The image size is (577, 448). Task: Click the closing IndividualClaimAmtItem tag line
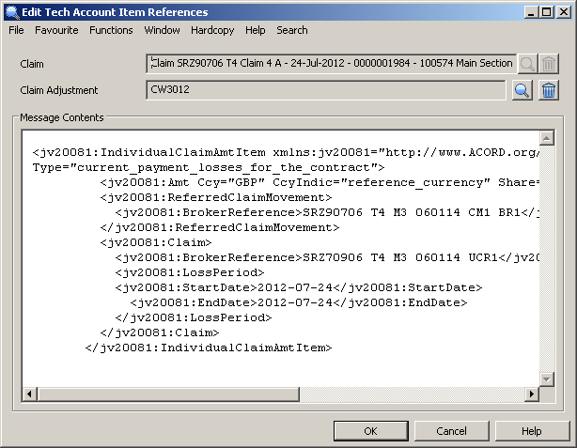pos(209,348)
